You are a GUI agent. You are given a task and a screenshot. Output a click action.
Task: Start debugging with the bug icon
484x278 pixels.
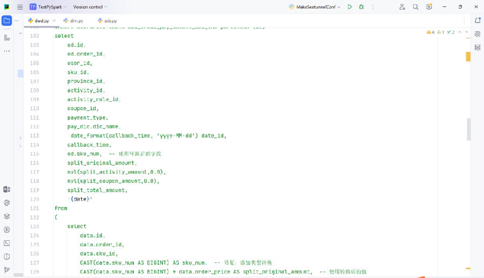[x=361, y=7]
